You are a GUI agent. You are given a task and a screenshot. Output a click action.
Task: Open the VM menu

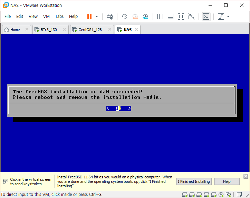point(46,17)
